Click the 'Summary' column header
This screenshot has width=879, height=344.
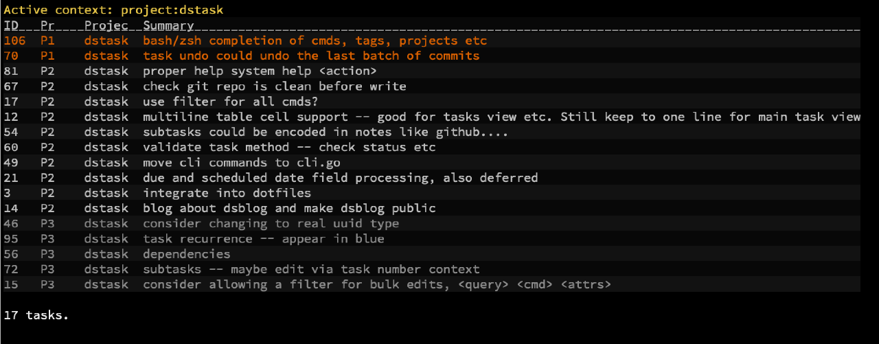click(x=168, y=26)
